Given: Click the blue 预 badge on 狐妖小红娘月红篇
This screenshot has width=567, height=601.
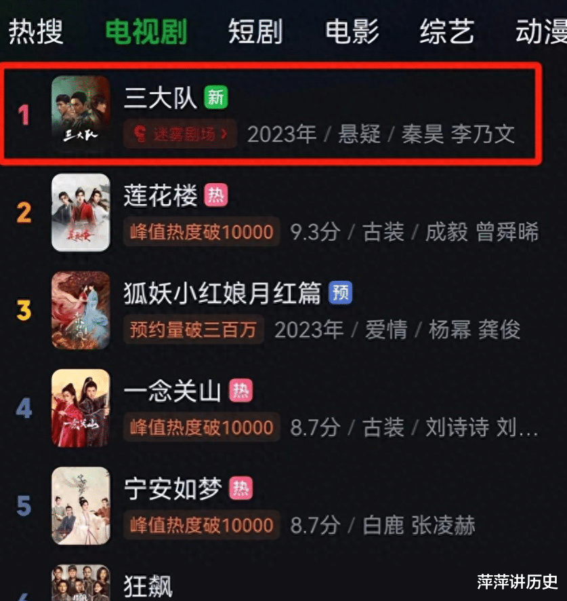Looking at the screenshot, I should point(340,293).
